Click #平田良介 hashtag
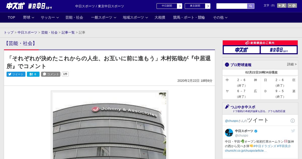Screen dimensions: 302x159 pyautogui.click(x=284, y=146)
